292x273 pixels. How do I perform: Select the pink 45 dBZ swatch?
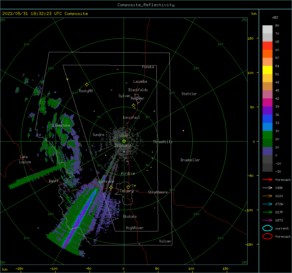267,94
